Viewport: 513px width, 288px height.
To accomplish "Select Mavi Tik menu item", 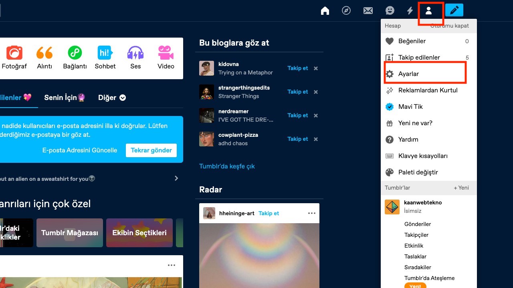I will click(x=429, y=107).
